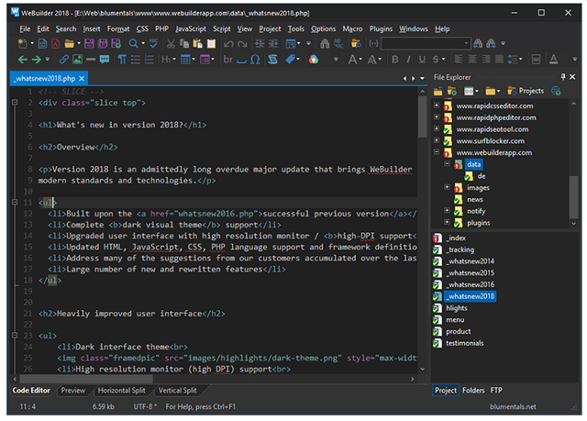The image size is (587, 421).
Task: Expand the www.surfblocker.com tree node
Action: point(437,140)
